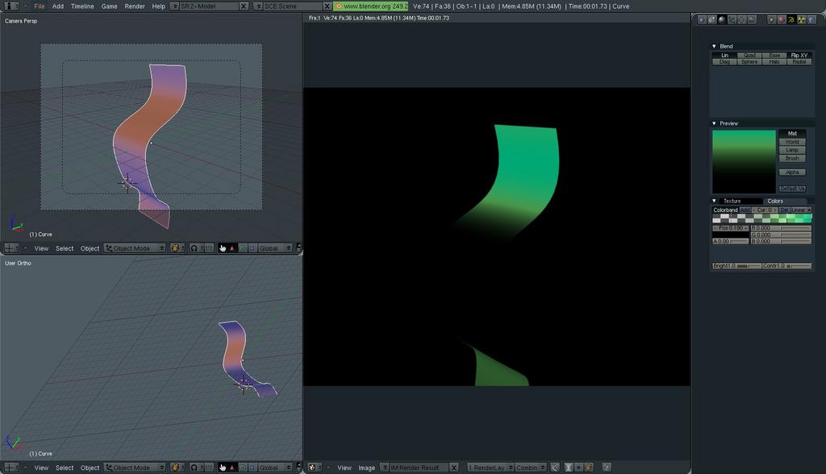Image resolution: width=826 pixels, height=474 pixels.
Task: Toggle the Colorband button
Action: [725, 210]
